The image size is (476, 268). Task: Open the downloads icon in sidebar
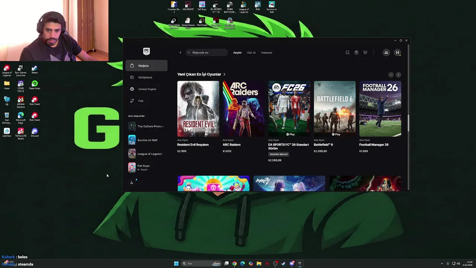click(x=132, y=182)
